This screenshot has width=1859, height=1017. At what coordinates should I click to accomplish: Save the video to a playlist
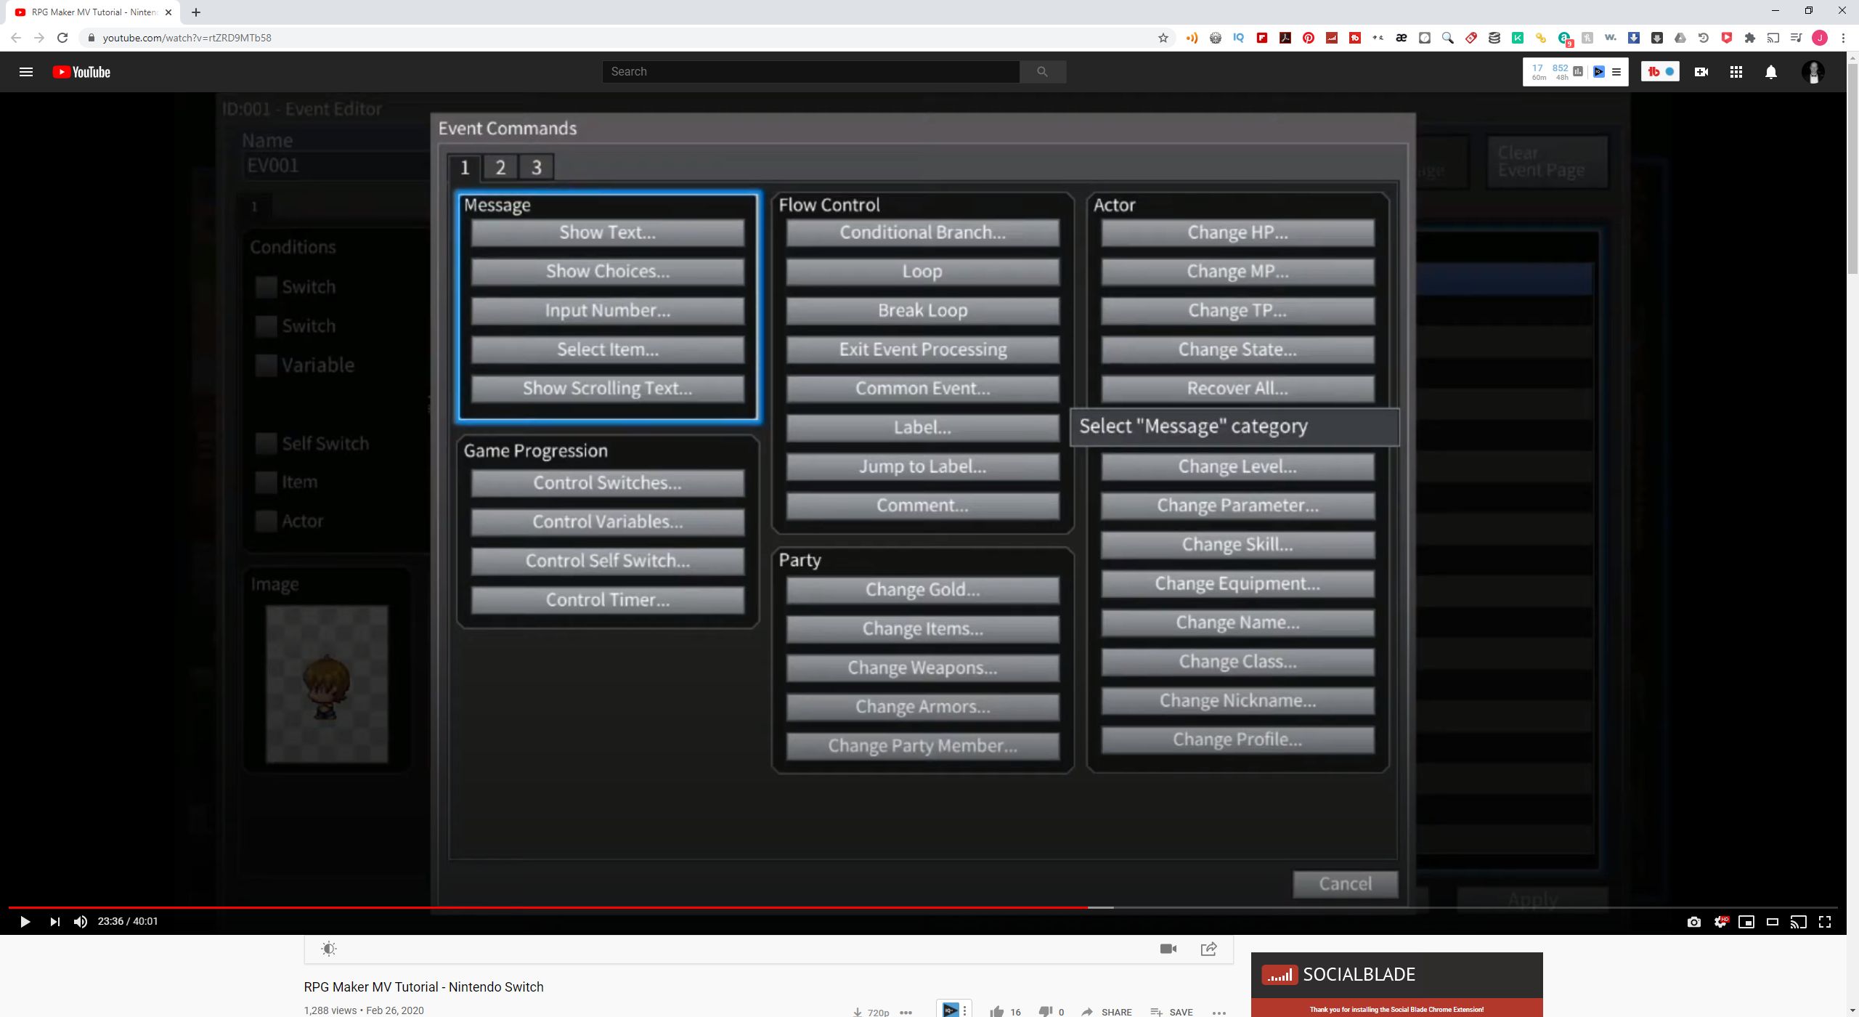point(1172,1011)
